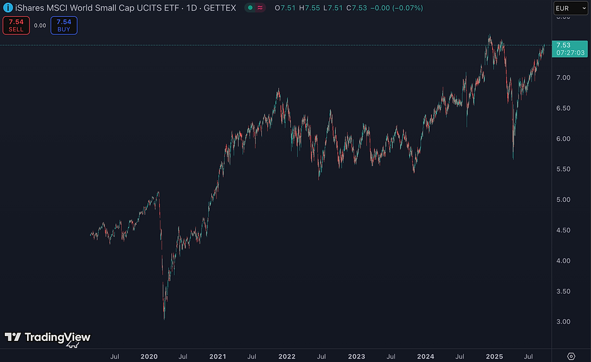Click the 2025 label on the time axis

tap(495, 357)
